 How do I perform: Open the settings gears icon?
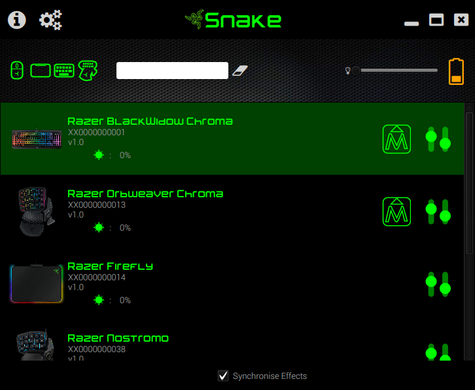click(x=50, y=20)
